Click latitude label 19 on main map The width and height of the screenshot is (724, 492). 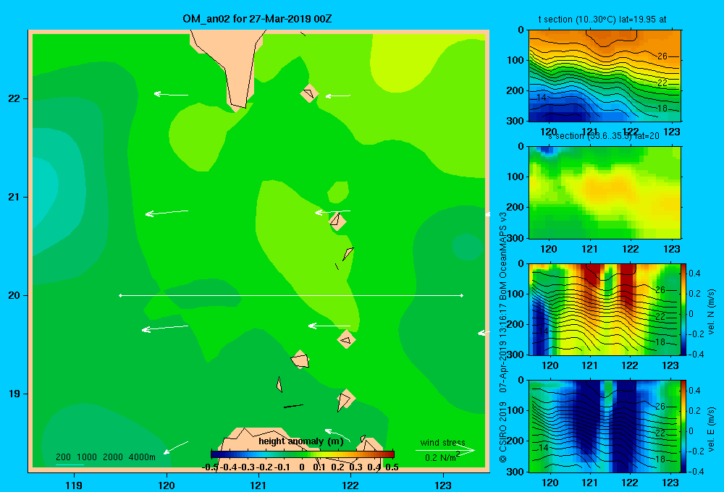pos(14,394)
